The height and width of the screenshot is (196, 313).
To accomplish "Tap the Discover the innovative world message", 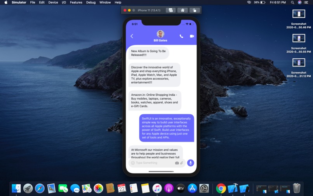I will point(154,75).
